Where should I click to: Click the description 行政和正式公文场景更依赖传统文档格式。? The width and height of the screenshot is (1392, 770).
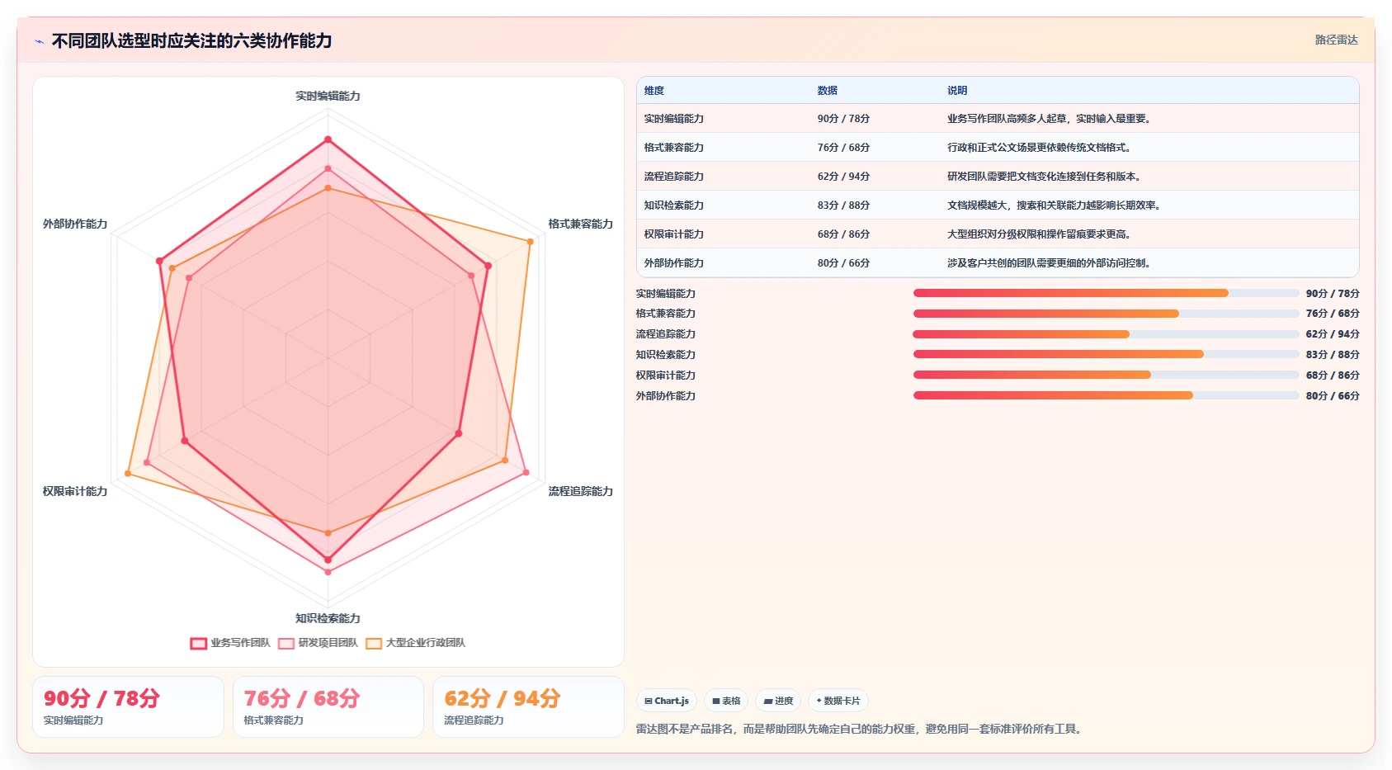[1039, 148]
